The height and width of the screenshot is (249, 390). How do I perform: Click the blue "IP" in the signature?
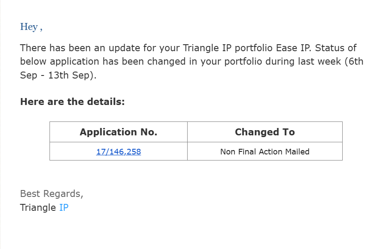tap(64, 207)
